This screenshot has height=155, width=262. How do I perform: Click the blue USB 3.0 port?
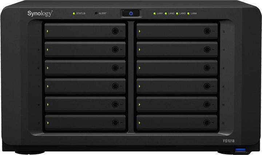240,149
